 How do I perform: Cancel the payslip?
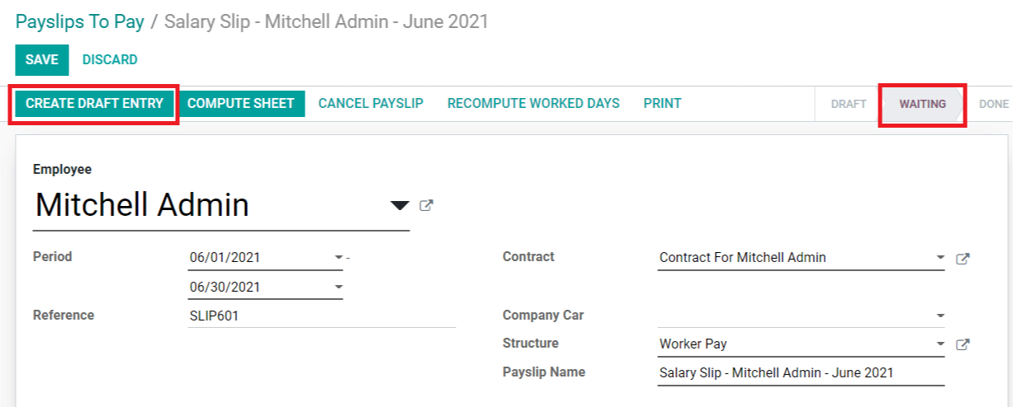click(x=371, y=104)
